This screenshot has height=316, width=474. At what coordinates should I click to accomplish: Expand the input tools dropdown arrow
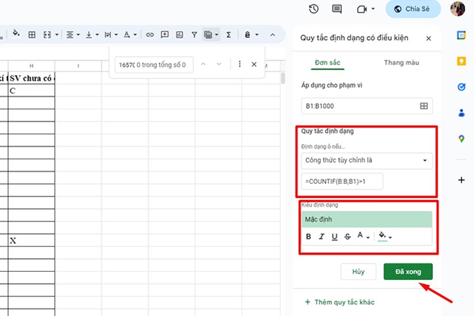[x=257, y=35]
